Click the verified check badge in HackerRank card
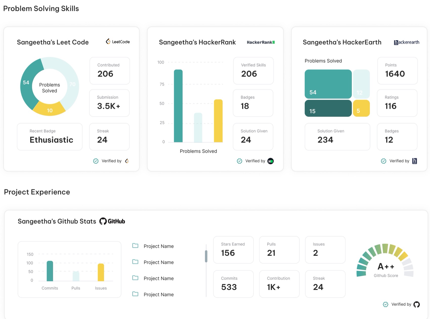The height and width of the screenshot is (319, 430). (239, 161)
